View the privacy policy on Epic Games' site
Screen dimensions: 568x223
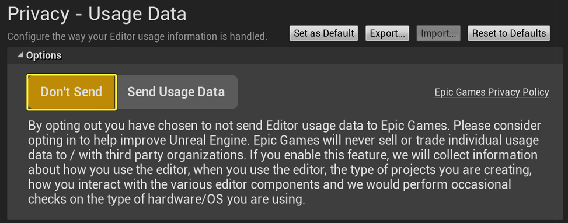(492, 92)
